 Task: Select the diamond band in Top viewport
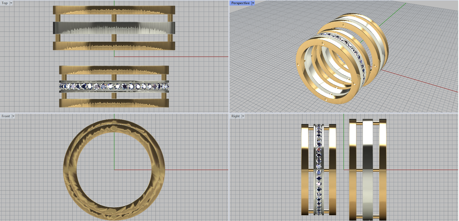point(114,86)
